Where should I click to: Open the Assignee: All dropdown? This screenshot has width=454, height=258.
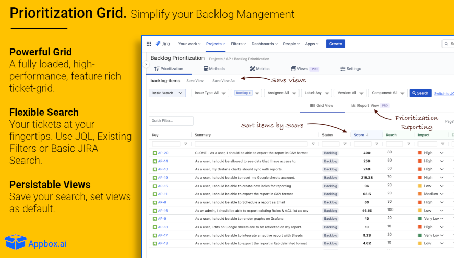281,93
